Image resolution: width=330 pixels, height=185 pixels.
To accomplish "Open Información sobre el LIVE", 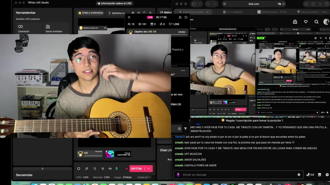I will coord(115,3).
